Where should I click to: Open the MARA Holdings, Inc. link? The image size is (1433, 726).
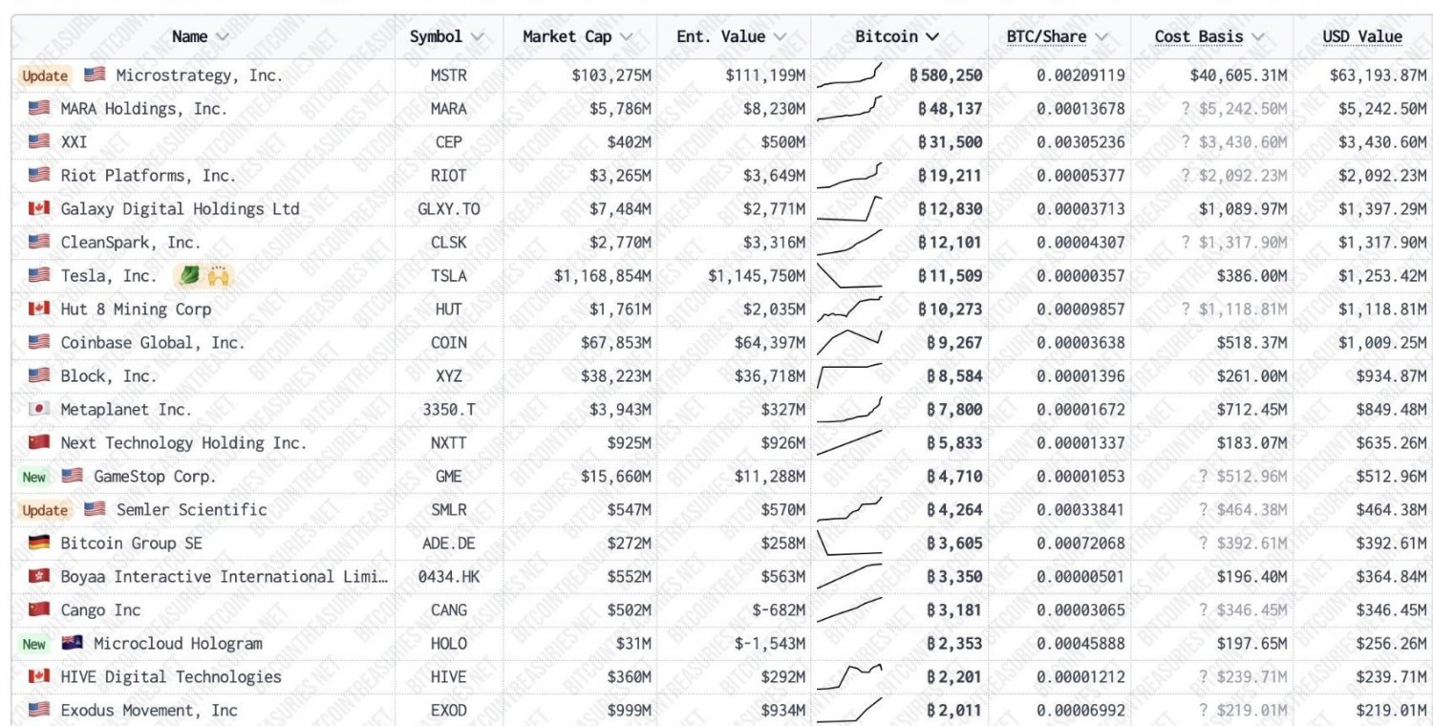point(142,108)
